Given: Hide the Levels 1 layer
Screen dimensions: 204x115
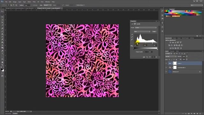Looking at the screenshot, I should [x=166, y=63].
